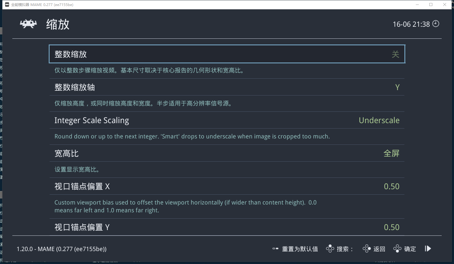
Task: Minimize the MAME window
Action: click(417, 5)
